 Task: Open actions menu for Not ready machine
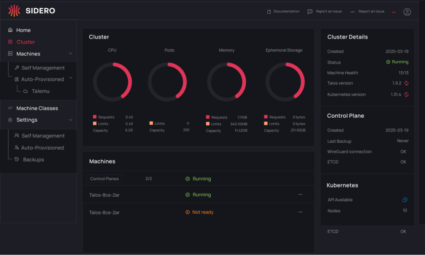(x=300, y=212)
